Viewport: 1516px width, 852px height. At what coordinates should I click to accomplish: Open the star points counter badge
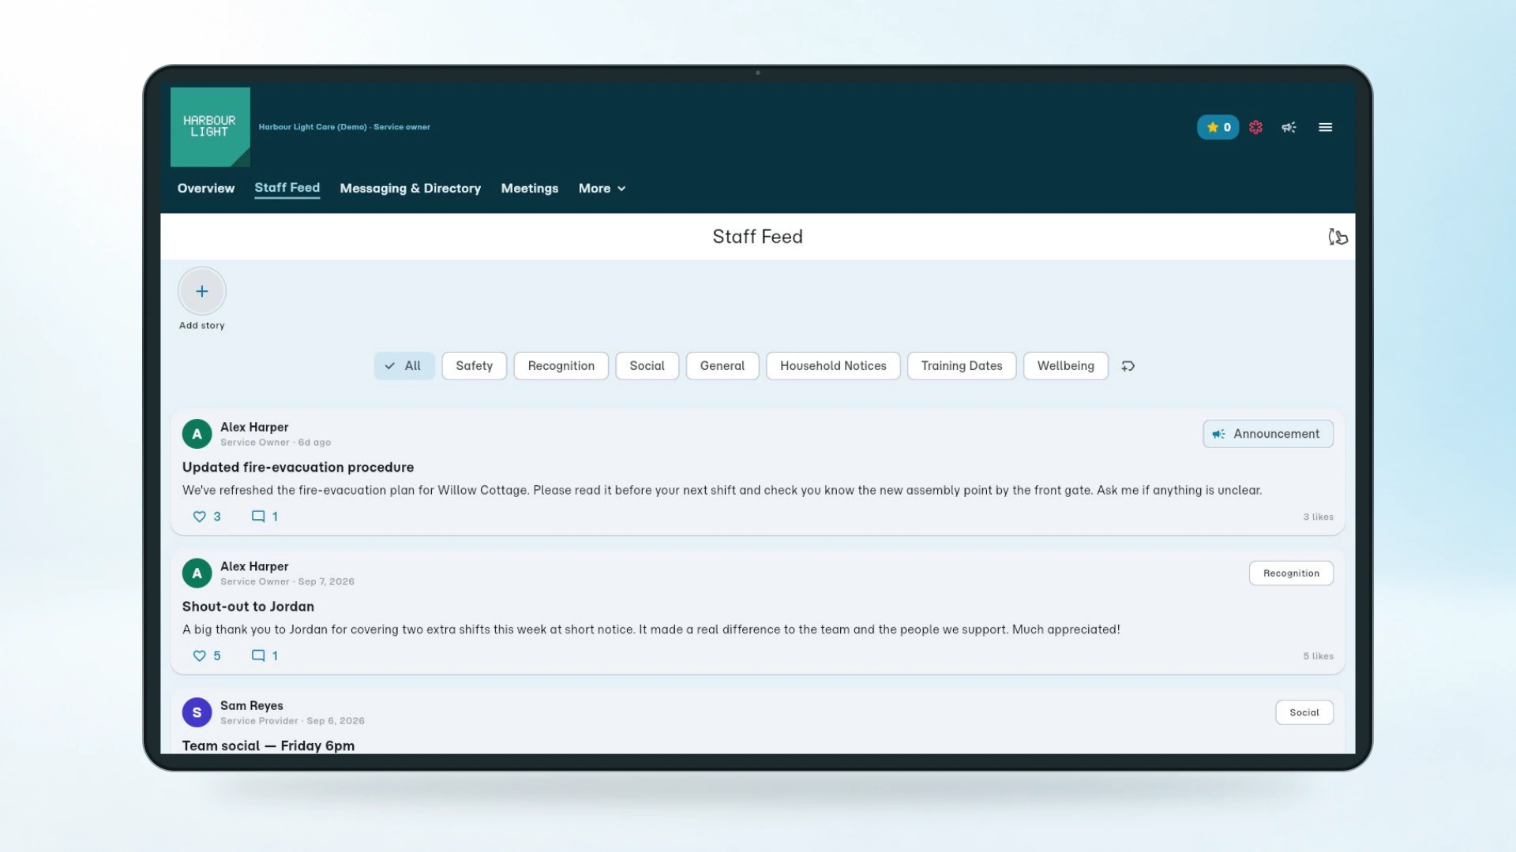pyautogui.click(x=1218, y=127)
